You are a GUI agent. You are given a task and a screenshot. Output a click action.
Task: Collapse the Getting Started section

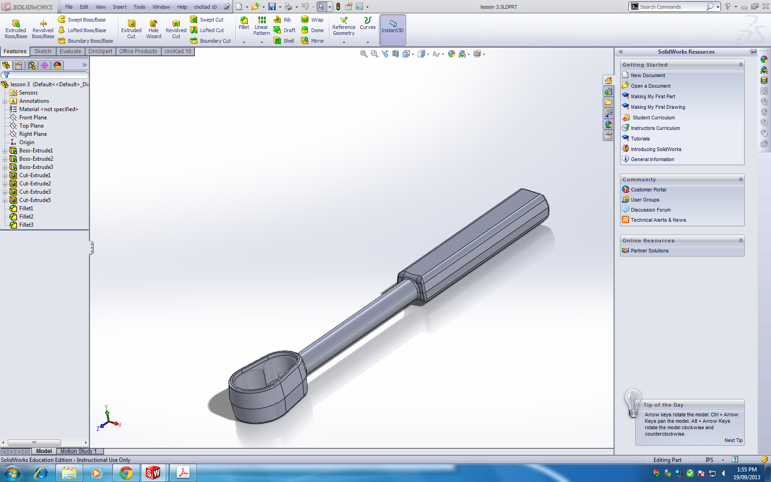pos(741,65)
